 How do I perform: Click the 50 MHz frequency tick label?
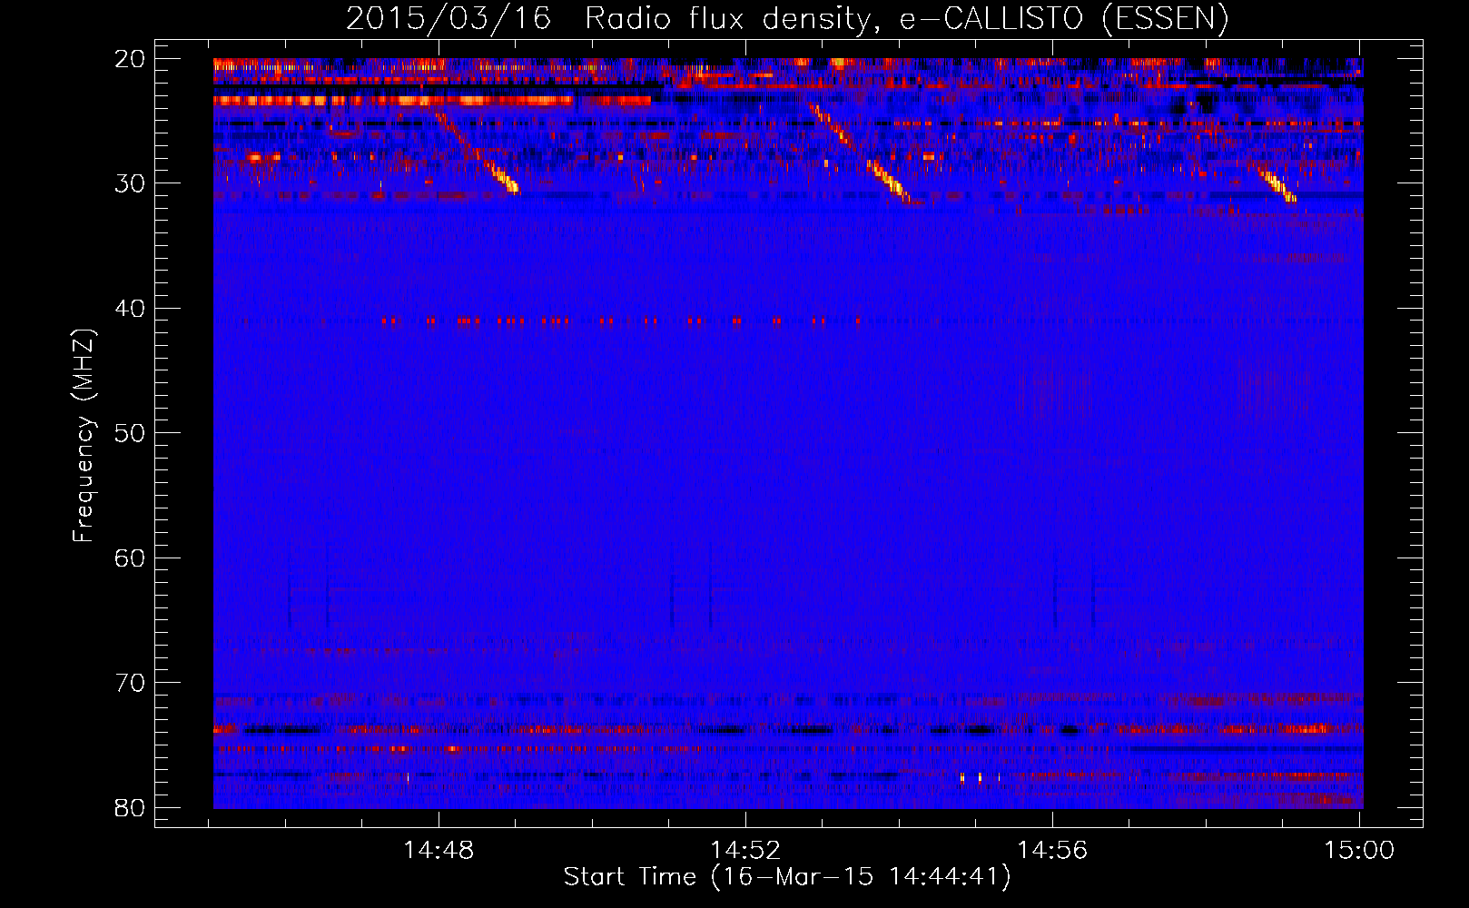click(x=130, y=433)
